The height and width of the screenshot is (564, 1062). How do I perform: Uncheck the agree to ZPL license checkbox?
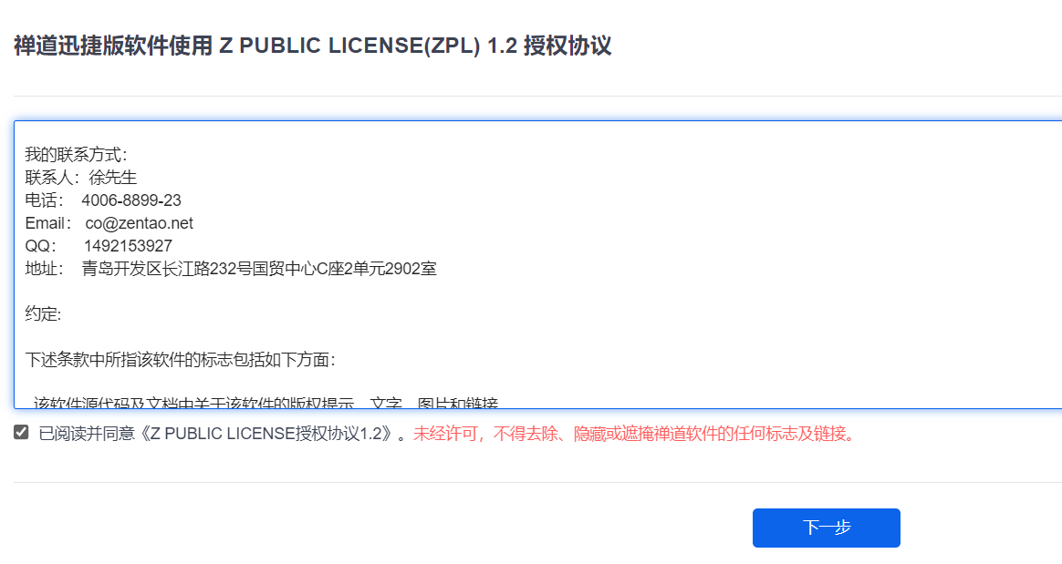21,432
